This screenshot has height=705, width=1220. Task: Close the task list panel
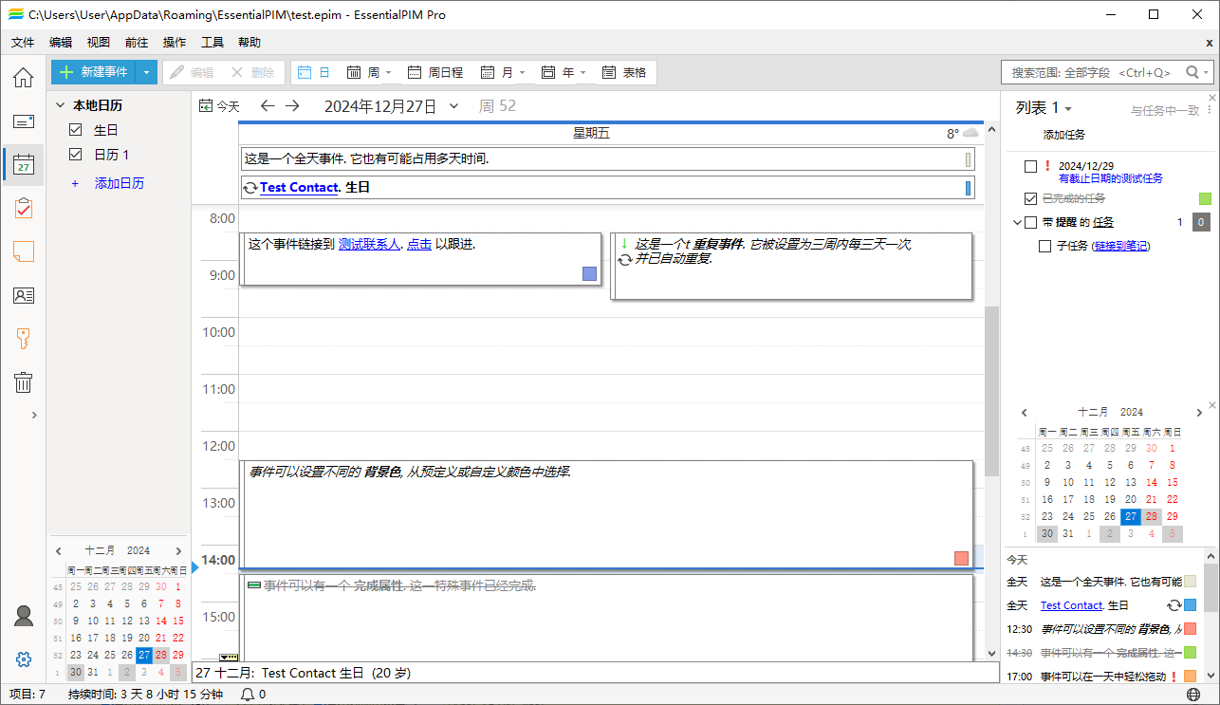[1211, 98]
